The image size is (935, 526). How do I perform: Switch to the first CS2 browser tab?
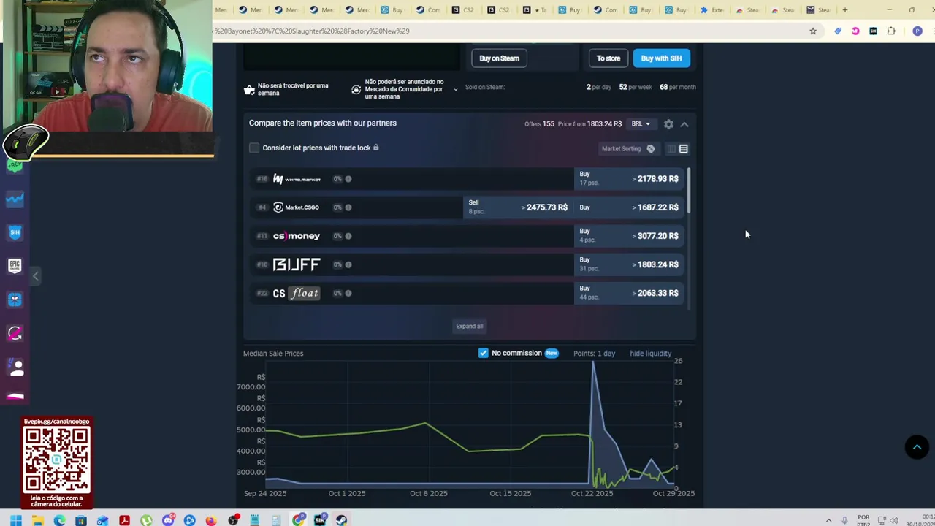pyautogui.click(x=464, y=10)
